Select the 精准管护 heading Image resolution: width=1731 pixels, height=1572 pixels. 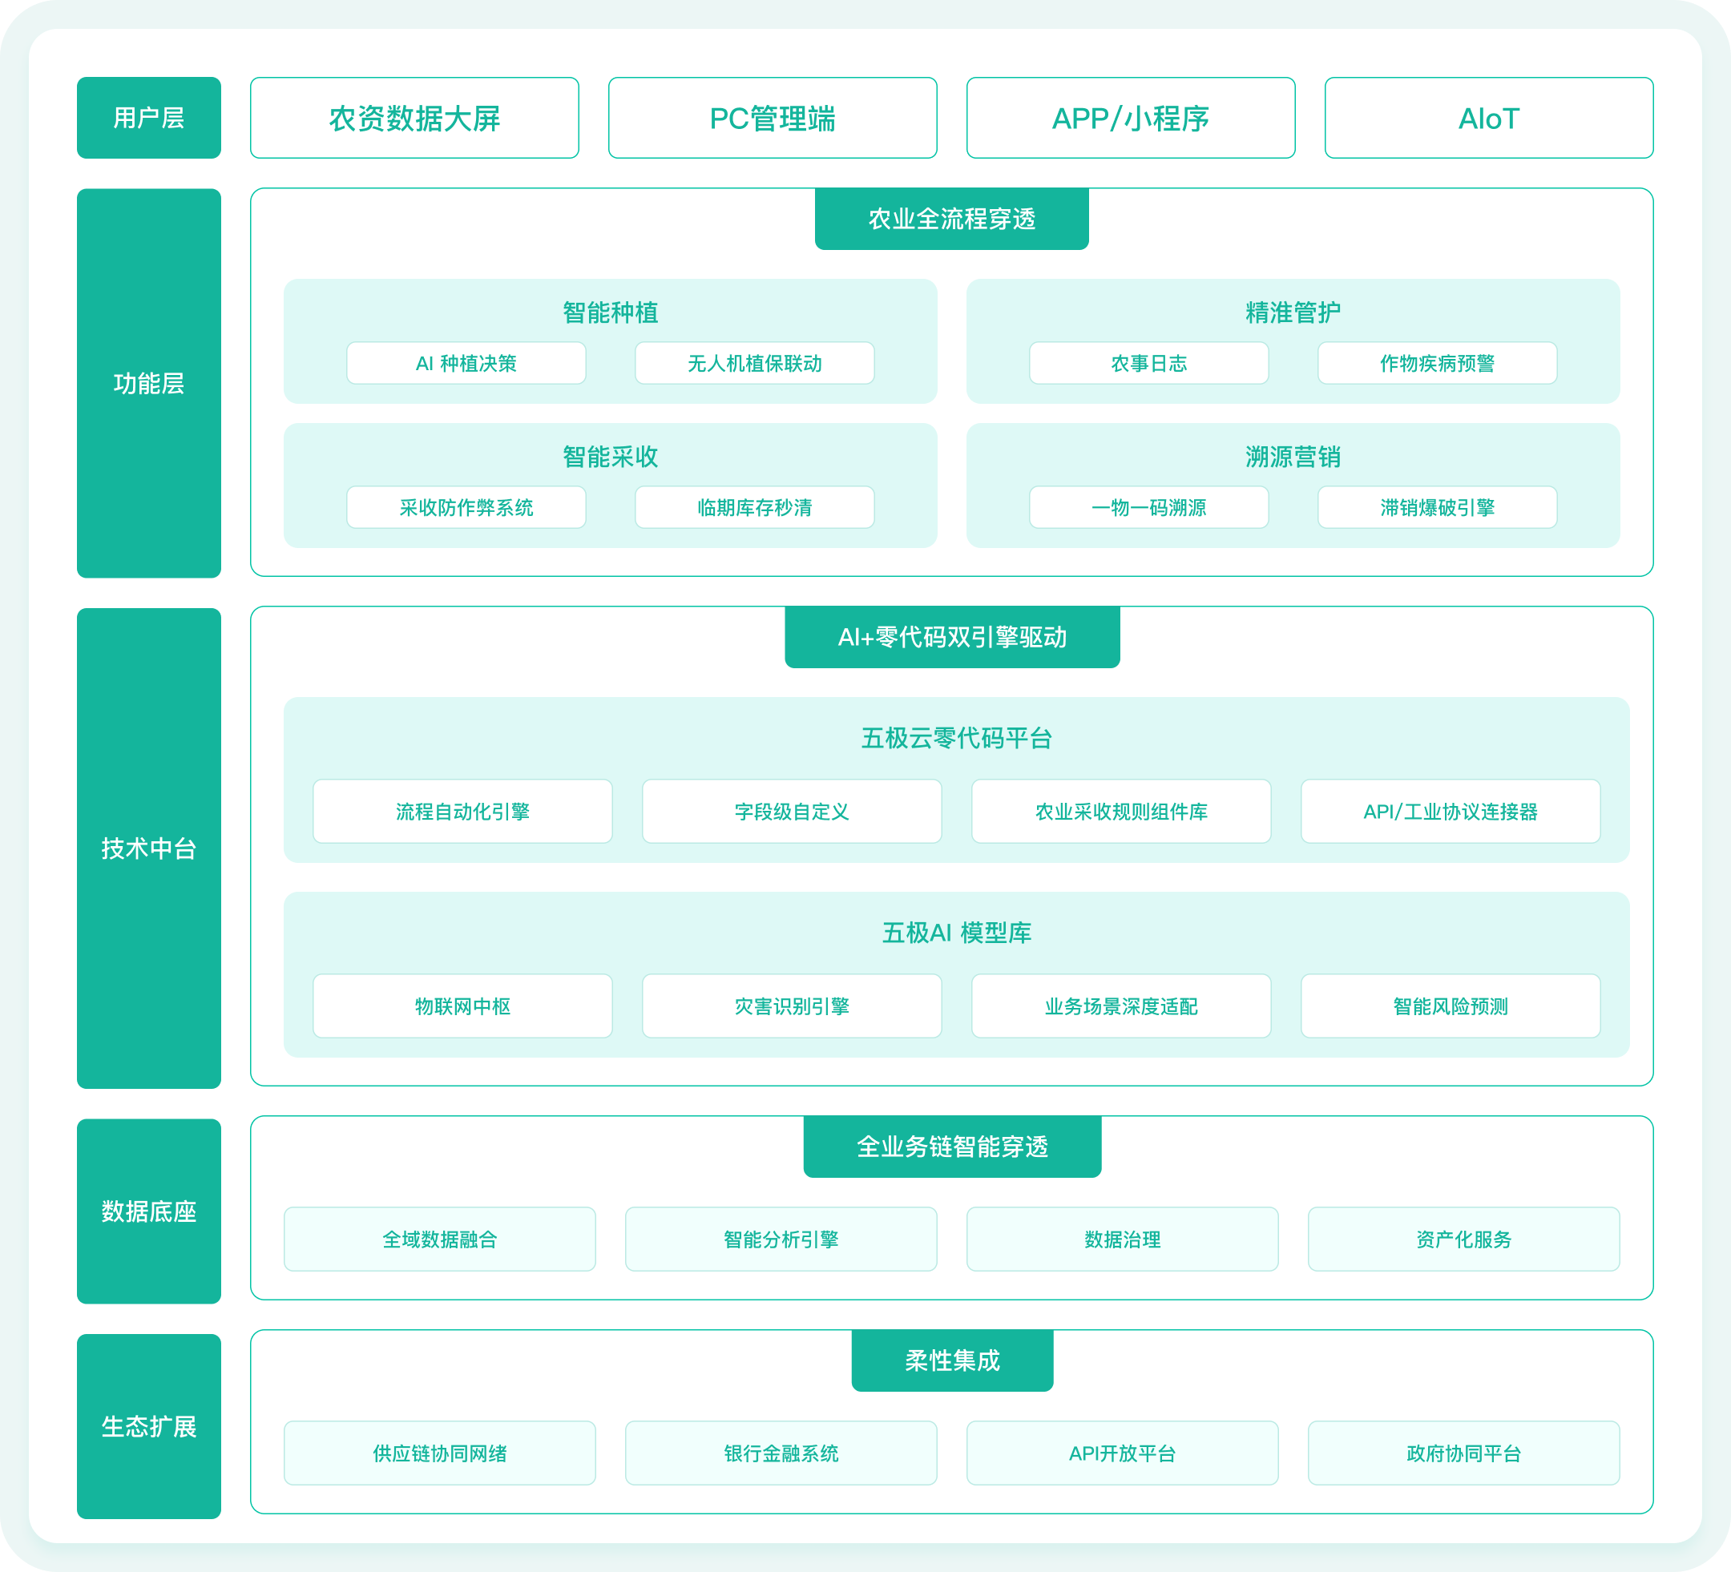point(1293,312)
